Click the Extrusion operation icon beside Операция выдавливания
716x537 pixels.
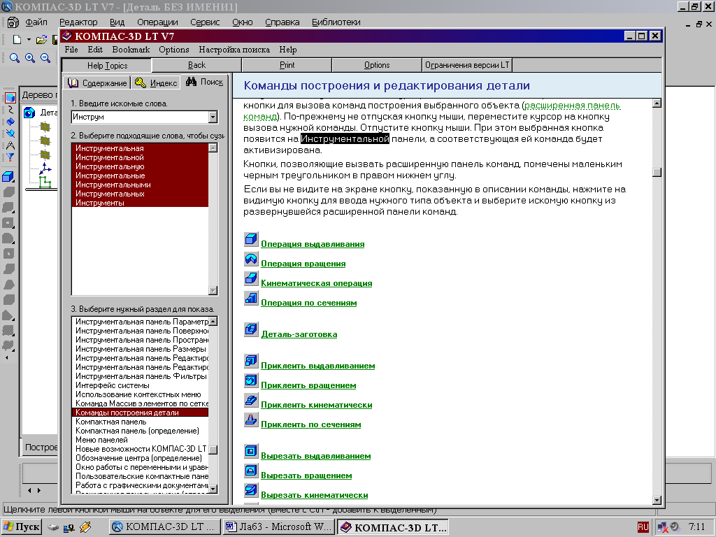(251, 239)
